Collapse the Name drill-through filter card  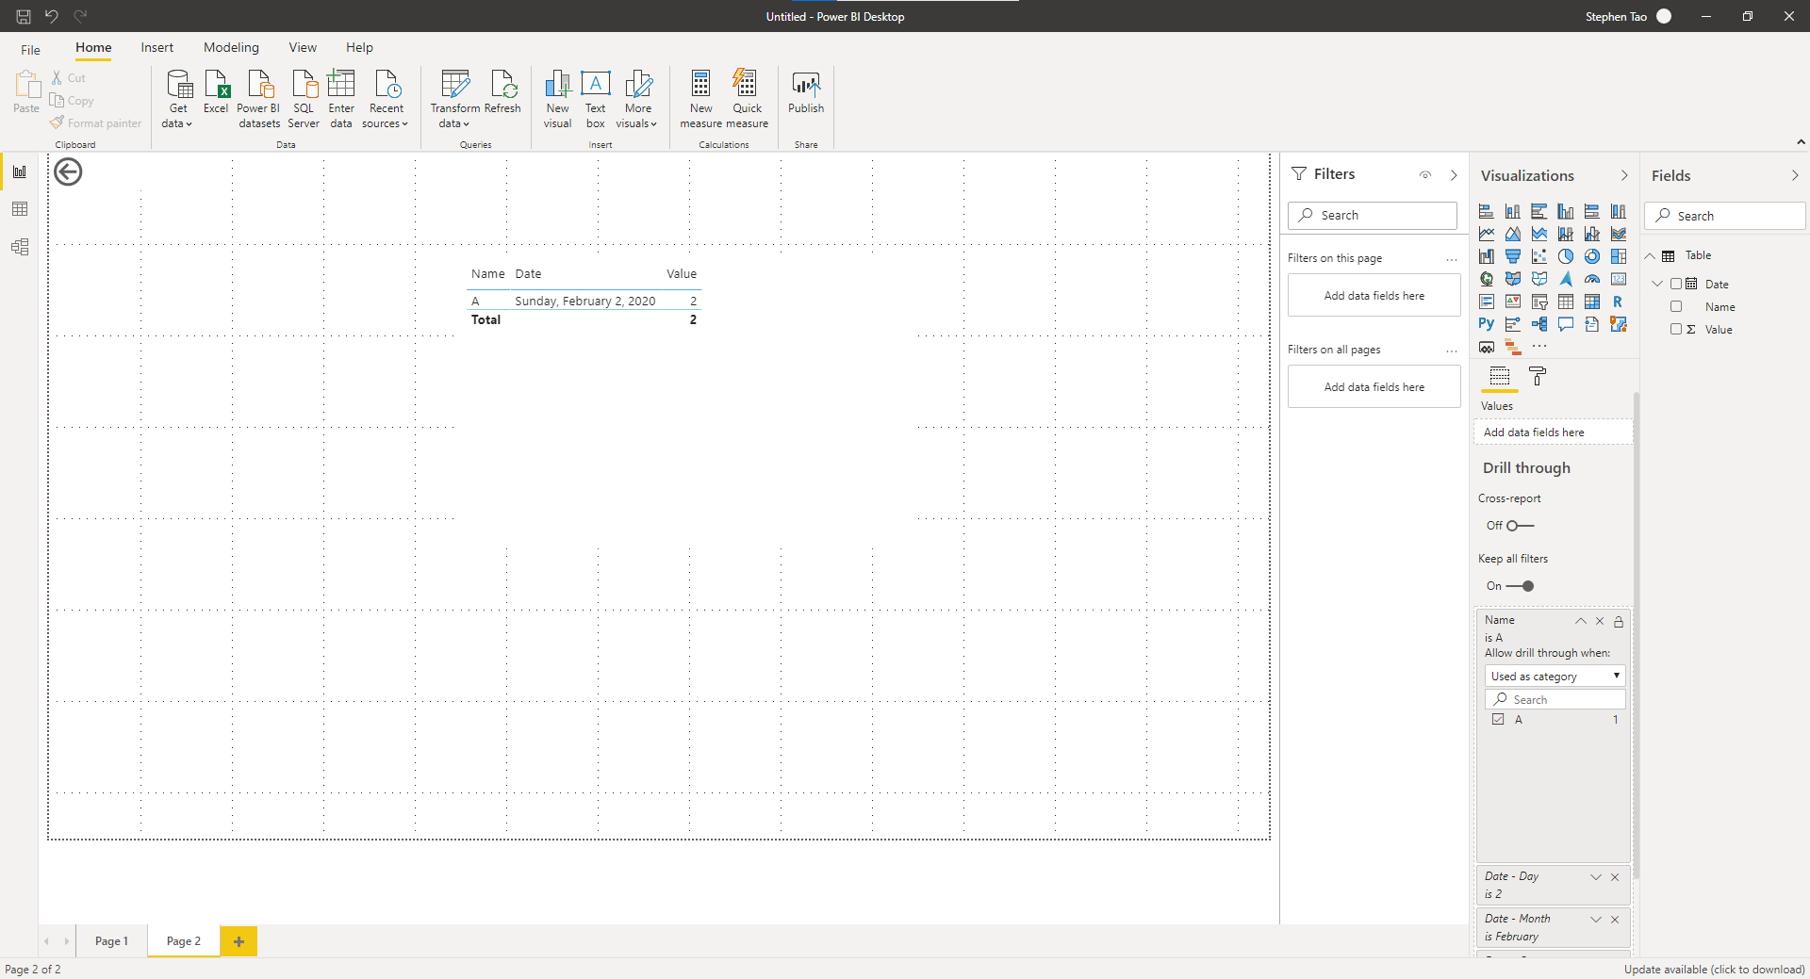[x=1581, y=621]
